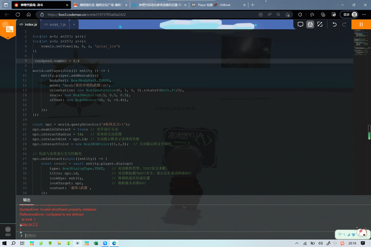The width and height of the screenshot is (371, 247).
Task: Click line number 20 in the gutter
Action: pyautogui.click(x=25, y=124)
